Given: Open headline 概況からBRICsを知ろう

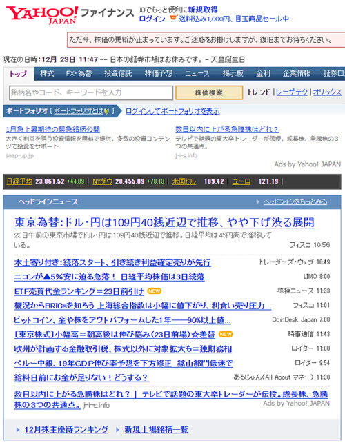Looking at the screenshot, I should pyautogui.click(x=143, y=306).
